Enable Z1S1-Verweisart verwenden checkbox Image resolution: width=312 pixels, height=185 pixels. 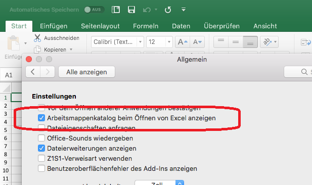click(x=41, y=158)
